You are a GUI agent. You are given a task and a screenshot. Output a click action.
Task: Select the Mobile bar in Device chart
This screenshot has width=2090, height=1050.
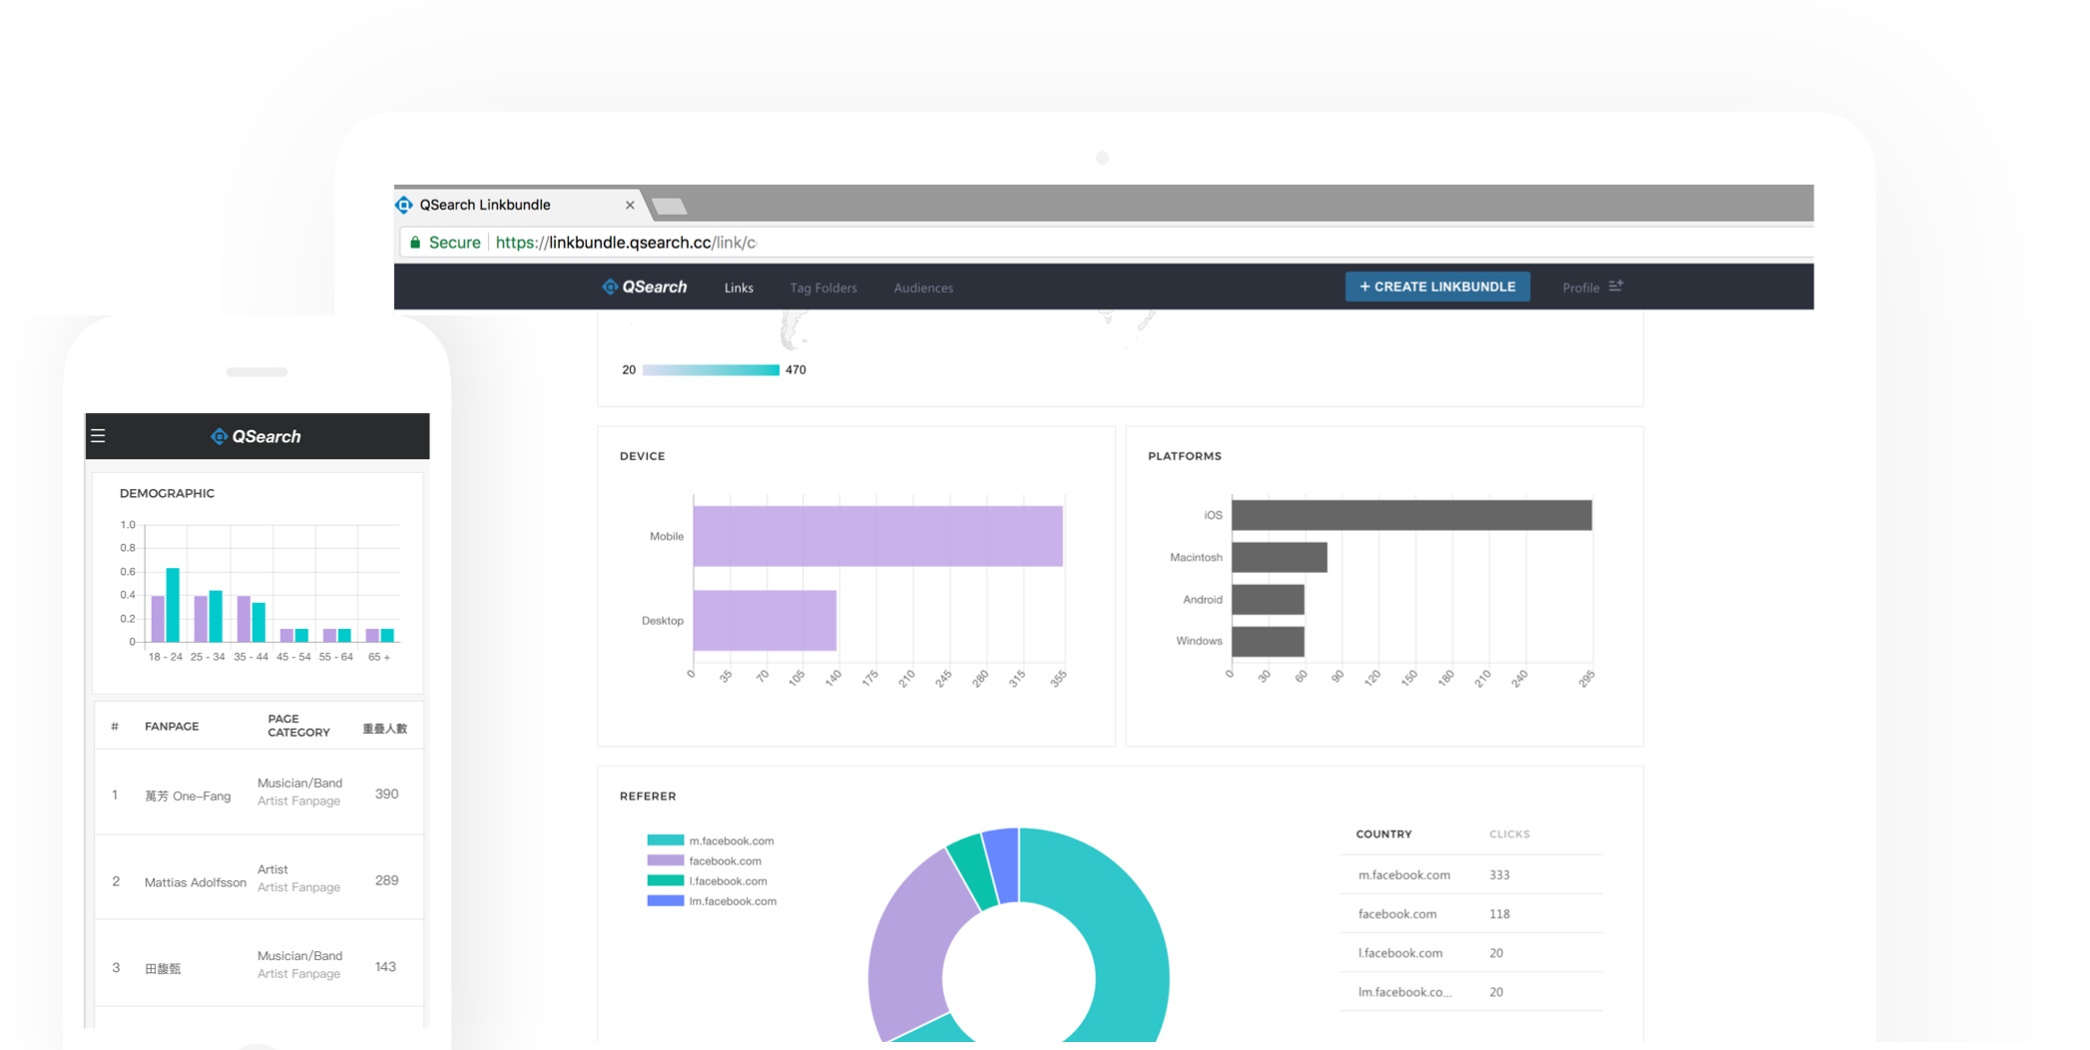point(877,536)
